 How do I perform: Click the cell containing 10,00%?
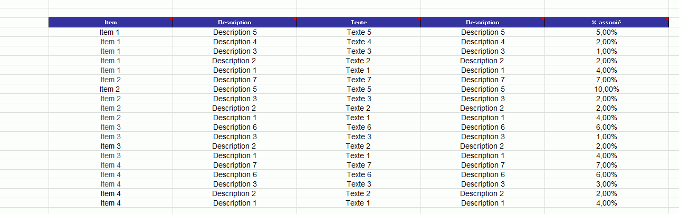tap(606, 89)
